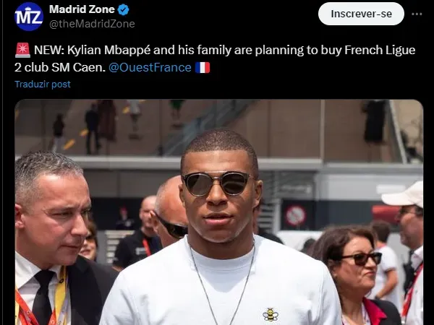Open the three-dot more options menu

(417, 14)
